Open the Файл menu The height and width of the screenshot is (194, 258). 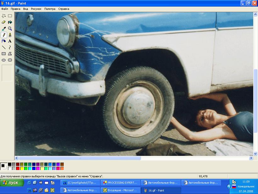[x=4, y=9]
